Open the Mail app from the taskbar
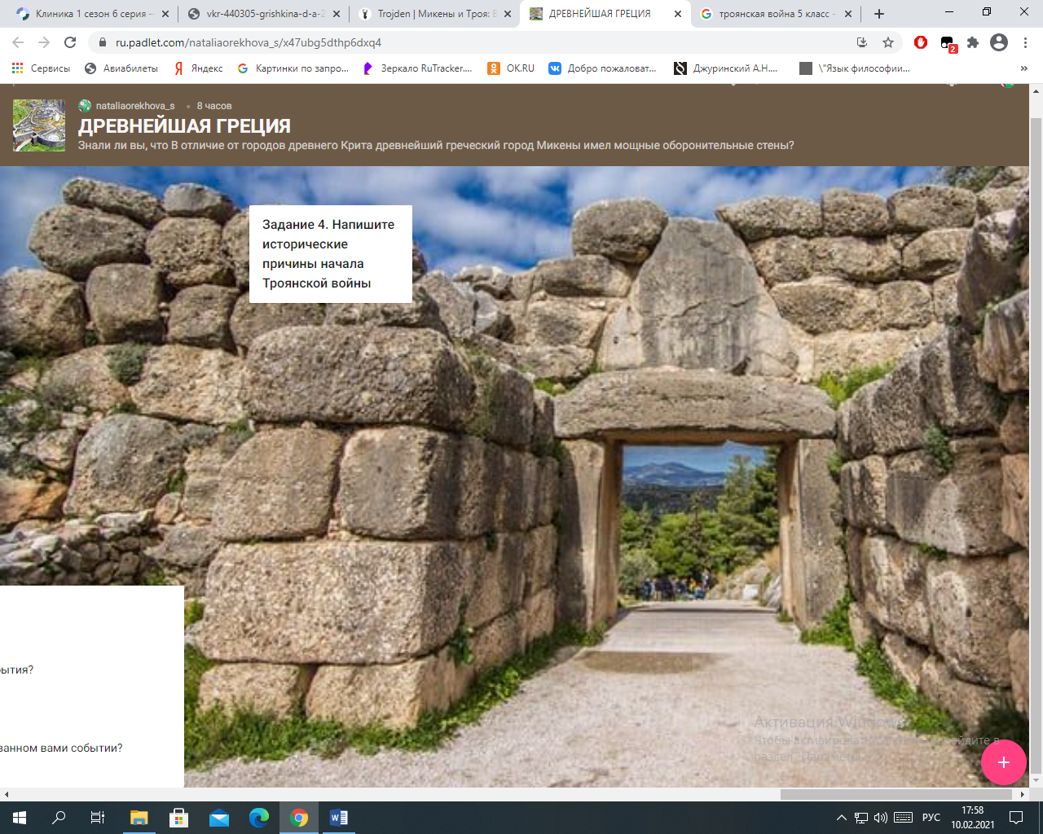Screen dimensions: 1043x834 point(218,818)
